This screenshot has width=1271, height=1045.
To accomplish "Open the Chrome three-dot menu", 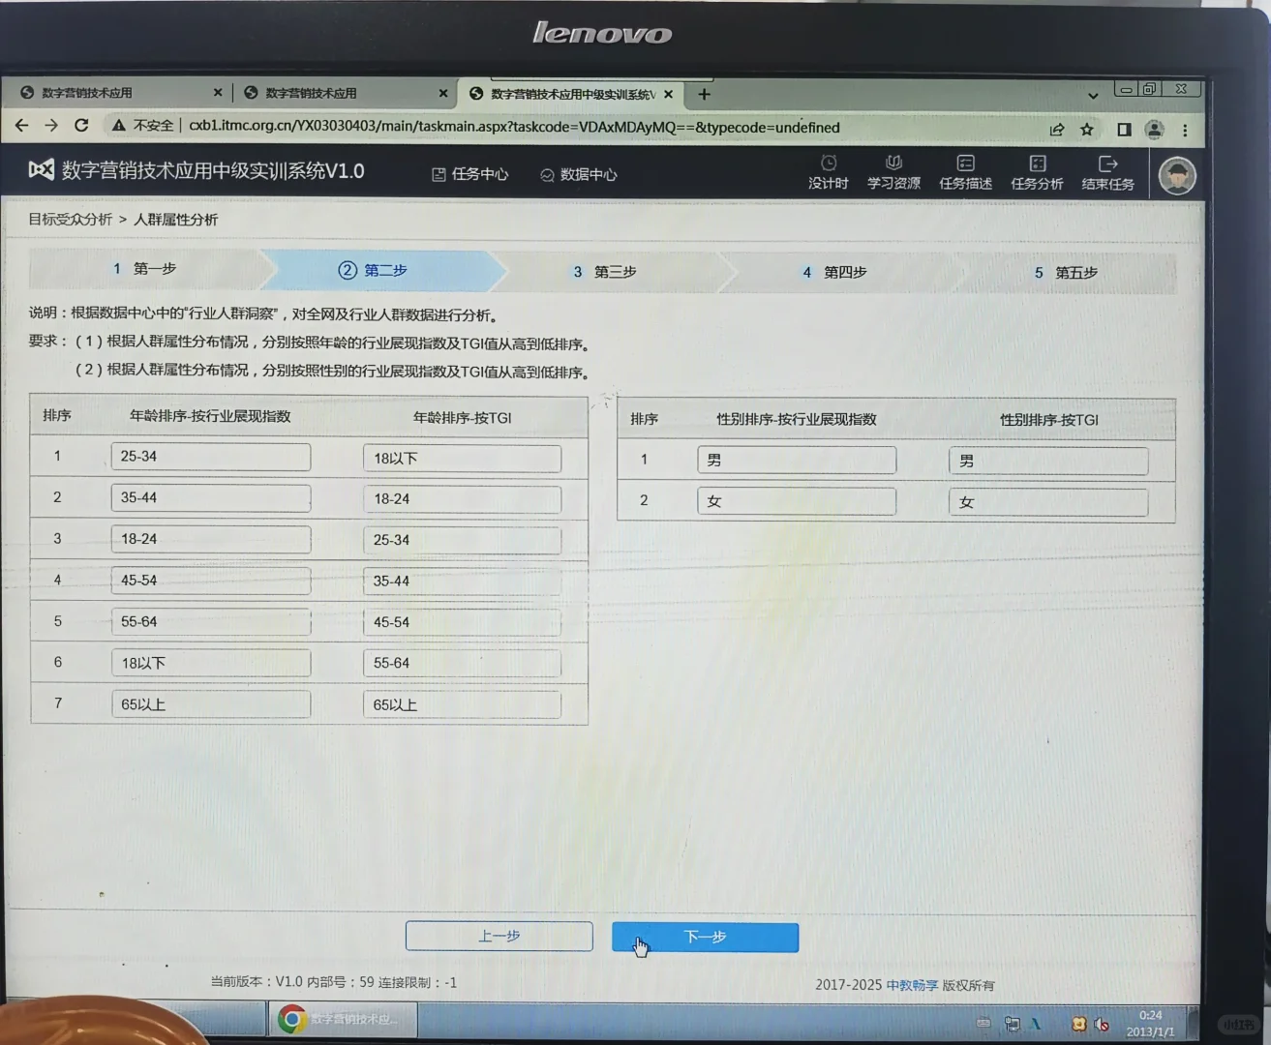I will (1185, 130).
